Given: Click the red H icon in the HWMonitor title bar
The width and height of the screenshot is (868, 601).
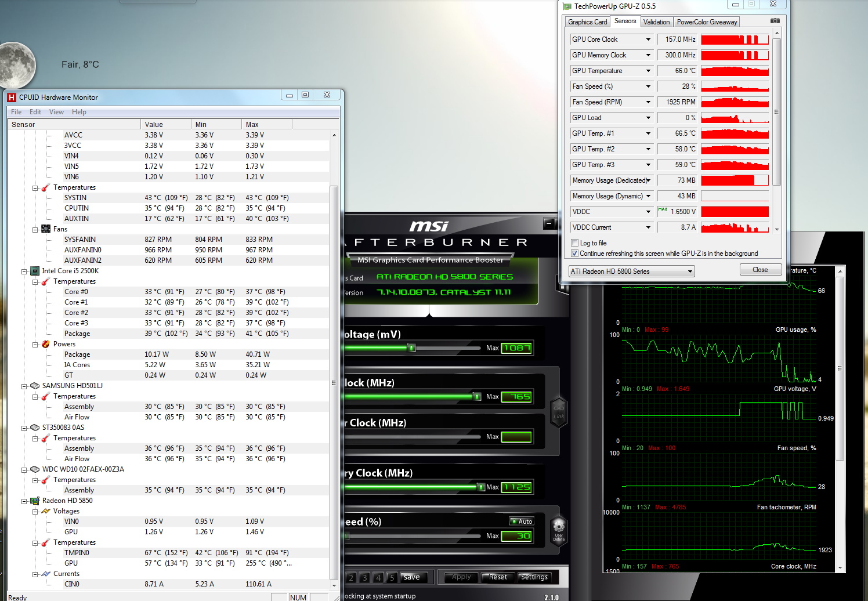Looking at the screenshot, I should point(12,97).
